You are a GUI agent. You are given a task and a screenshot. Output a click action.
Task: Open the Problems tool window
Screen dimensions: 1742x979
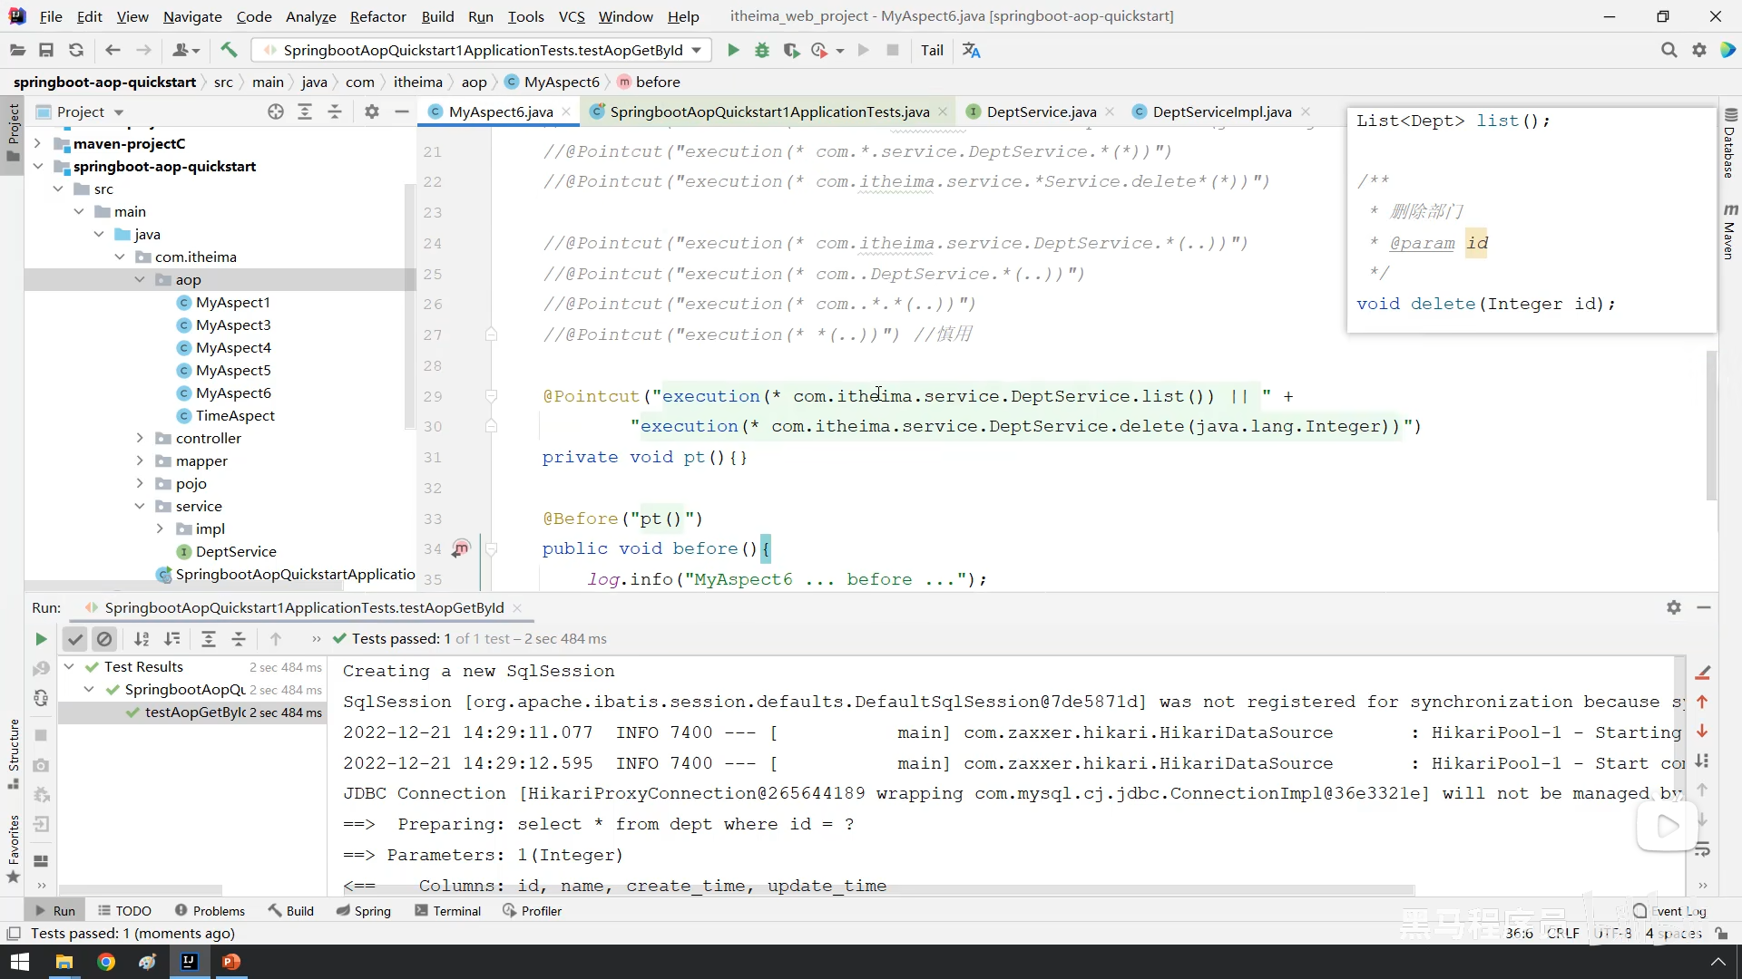pos(210,911)
